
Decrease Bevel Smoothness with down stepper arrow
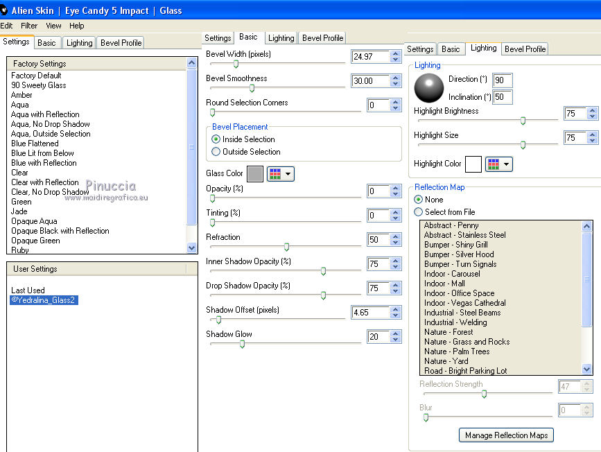[x=396, y=84]
